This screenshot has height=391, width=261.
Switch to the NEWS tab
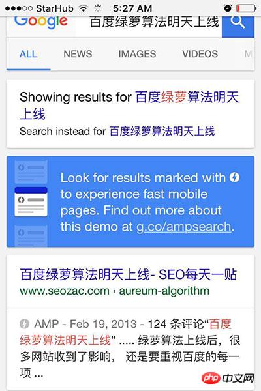(78, 54)
